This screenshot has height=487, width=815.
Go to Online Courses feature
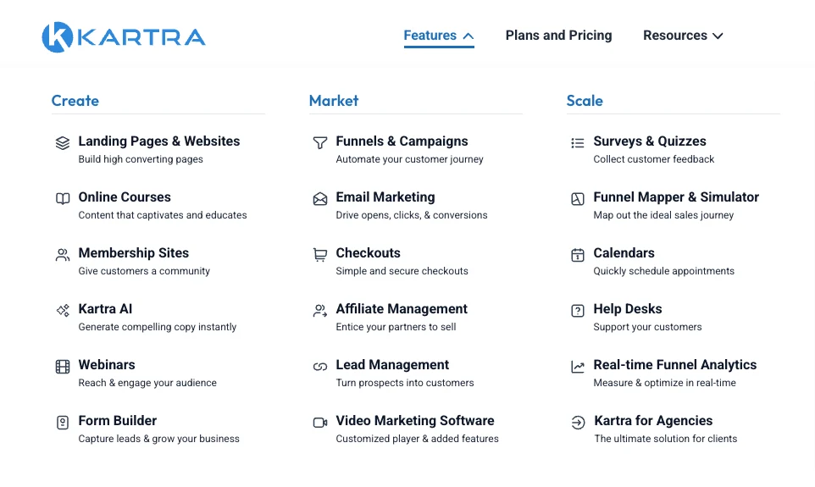click(x=125, y=197)
